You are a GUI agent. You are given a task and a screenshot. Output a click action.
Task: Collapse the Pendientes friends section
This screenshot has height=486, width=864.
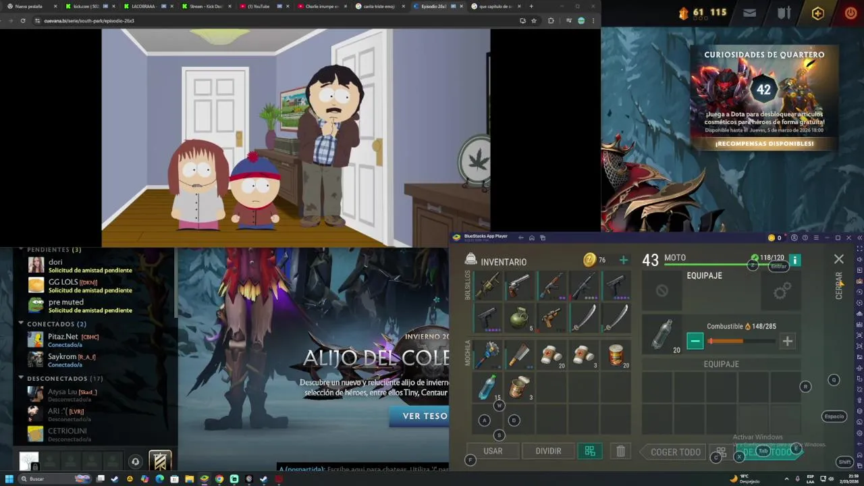[x=21, y=250]
